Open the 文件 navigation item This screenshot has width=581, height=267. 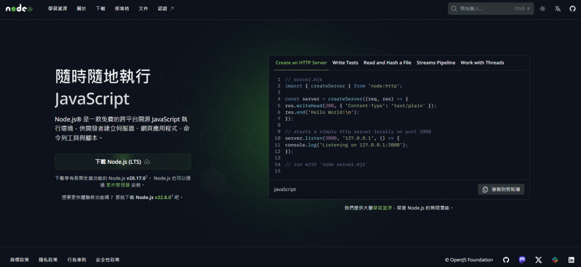point(144,9)
